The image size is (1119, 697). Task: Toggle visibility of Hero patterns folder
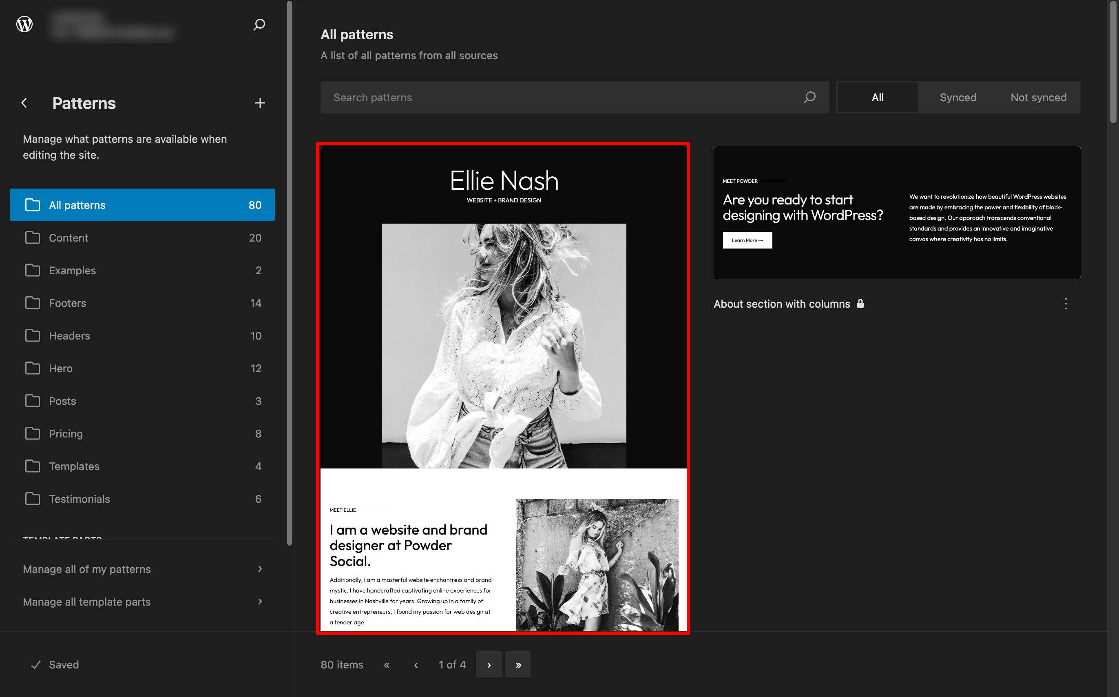click(x=142, y=368)
